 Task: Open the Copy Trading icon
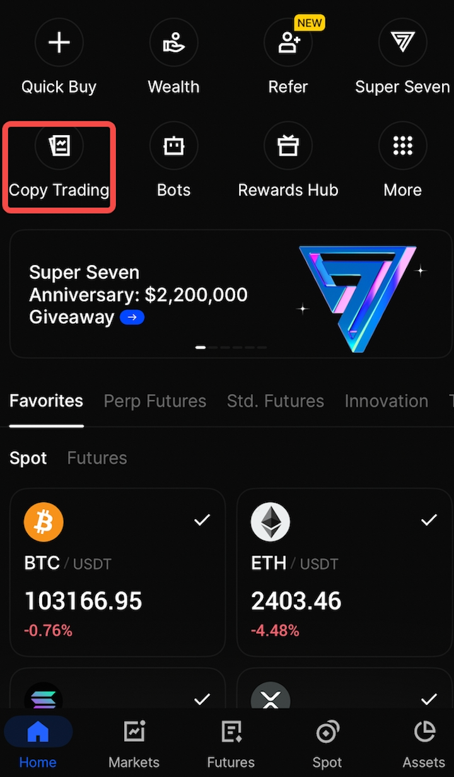point(59,146)
